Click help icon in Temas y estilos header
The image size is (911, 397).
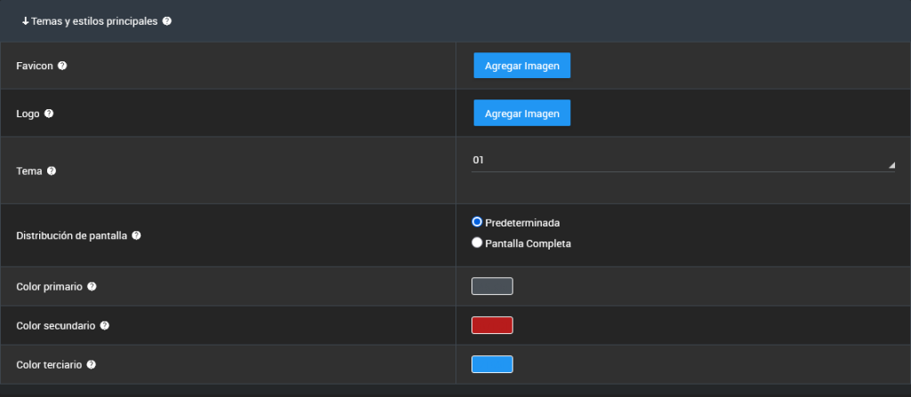[167, 20]
